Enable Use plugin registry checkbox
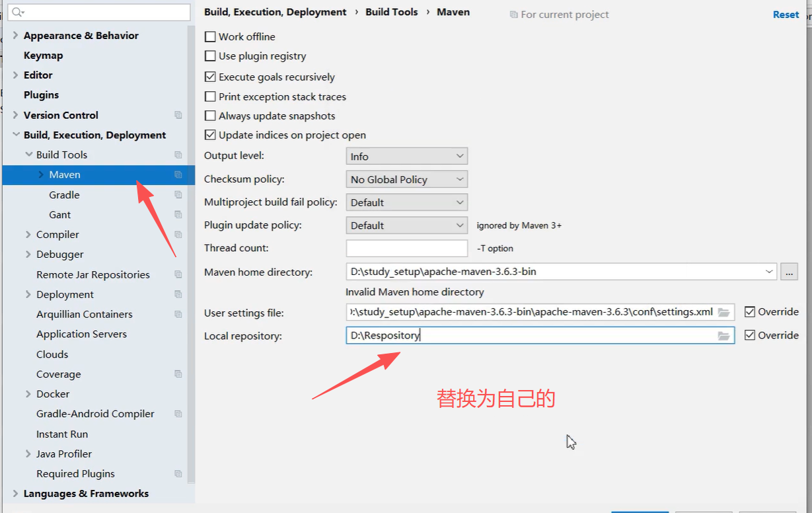Screen dimensions: 812x513 pyautogui.click(x=210, y=56)
